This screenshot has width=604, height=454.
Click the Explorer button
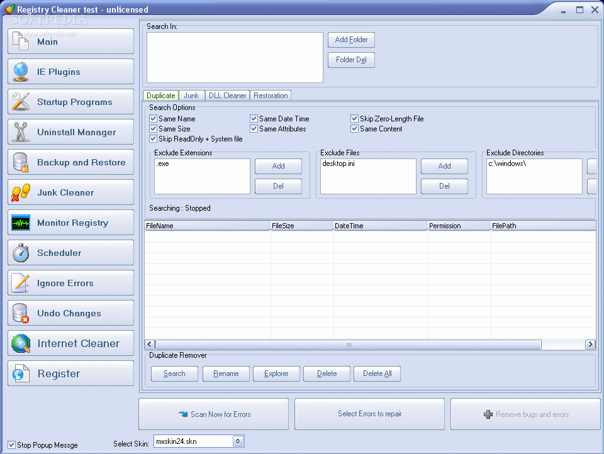(276, 374)
